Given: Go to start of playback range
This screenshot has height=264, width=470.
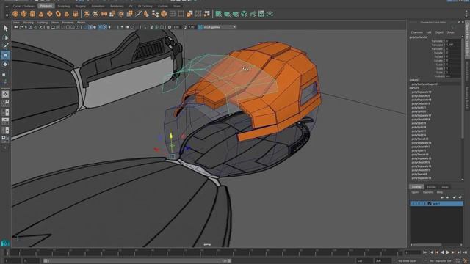Looking at the screenshot, I should click(425, 252).
